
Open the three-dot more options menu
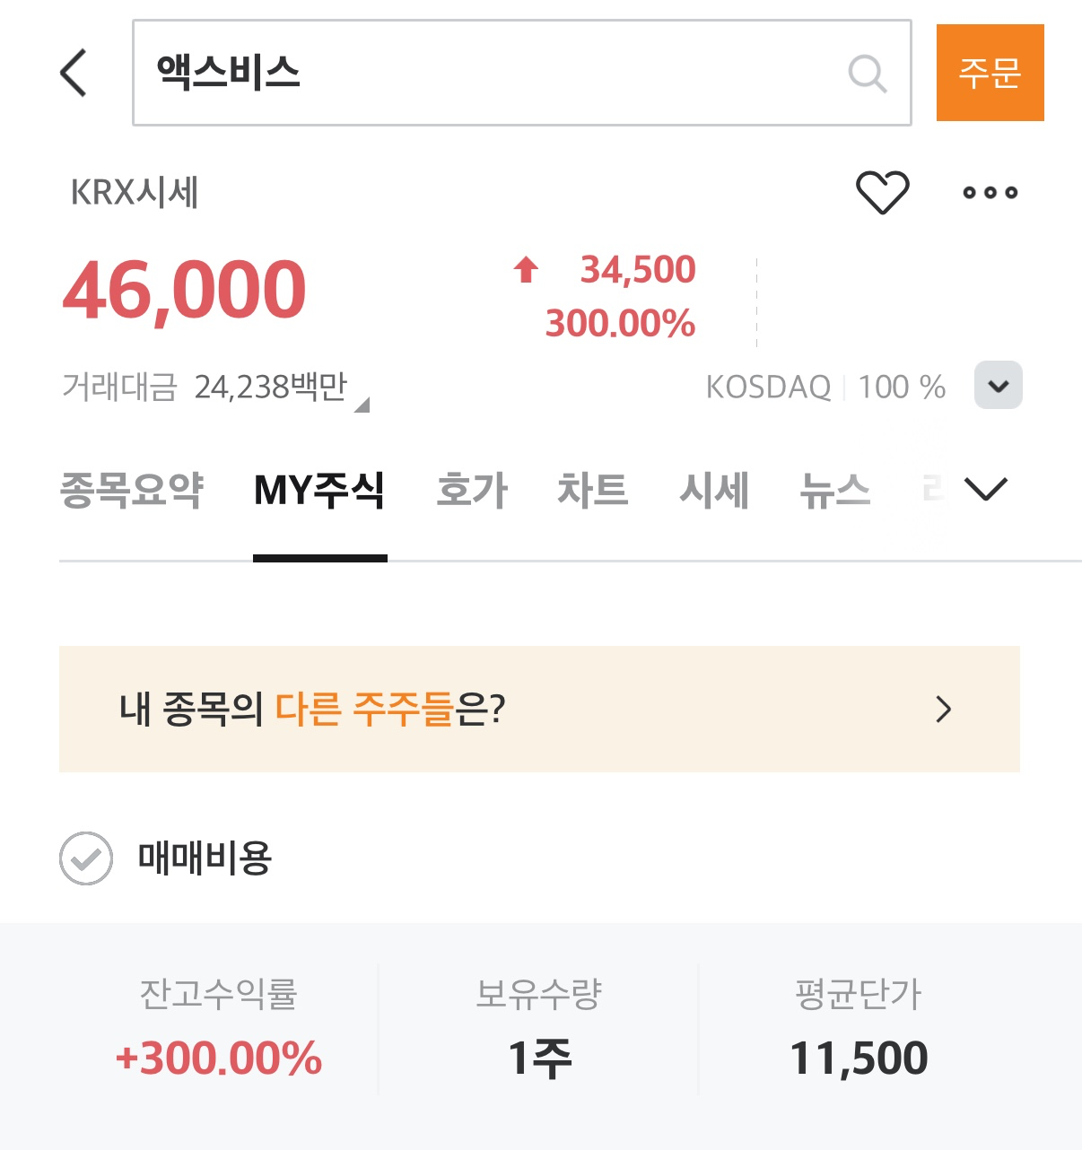click(990, 192)
